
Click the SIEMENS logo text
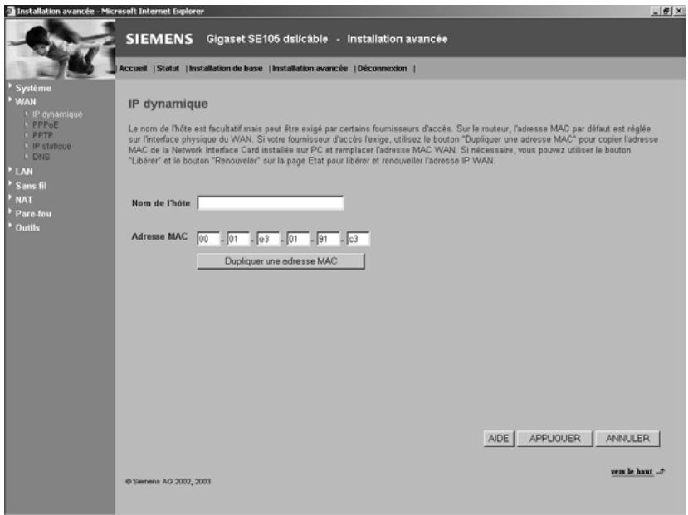coord(159,39)
